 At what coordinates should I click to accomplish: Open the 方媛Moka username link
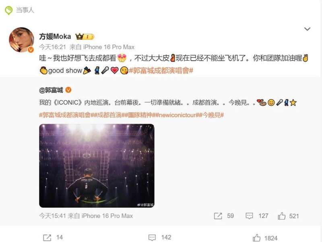click(55, 37)
